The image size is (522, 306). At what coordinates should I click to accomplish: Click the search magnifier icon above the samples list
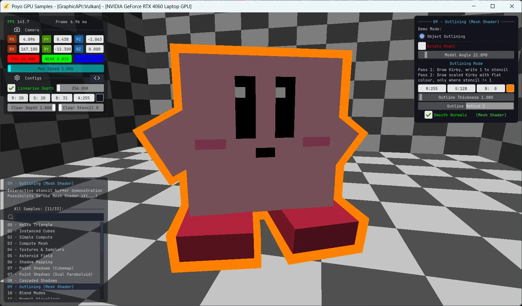(x=10, y=217)
